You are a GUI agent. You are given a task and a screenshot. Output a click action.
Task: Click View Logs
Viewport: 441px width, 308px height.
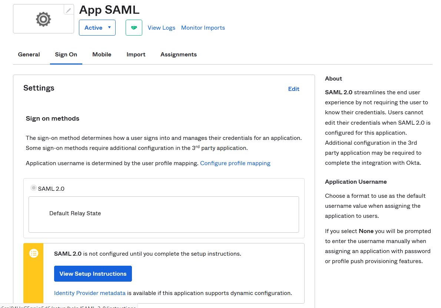[162, 27]
